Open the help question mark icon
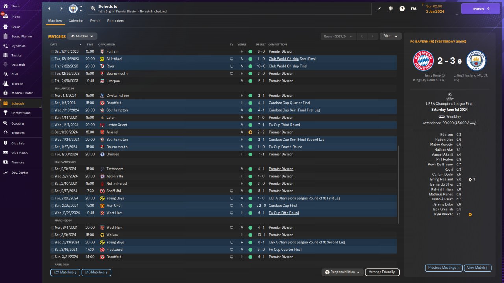The width and height of the screenshot is (504, 283). click(402, 9)
